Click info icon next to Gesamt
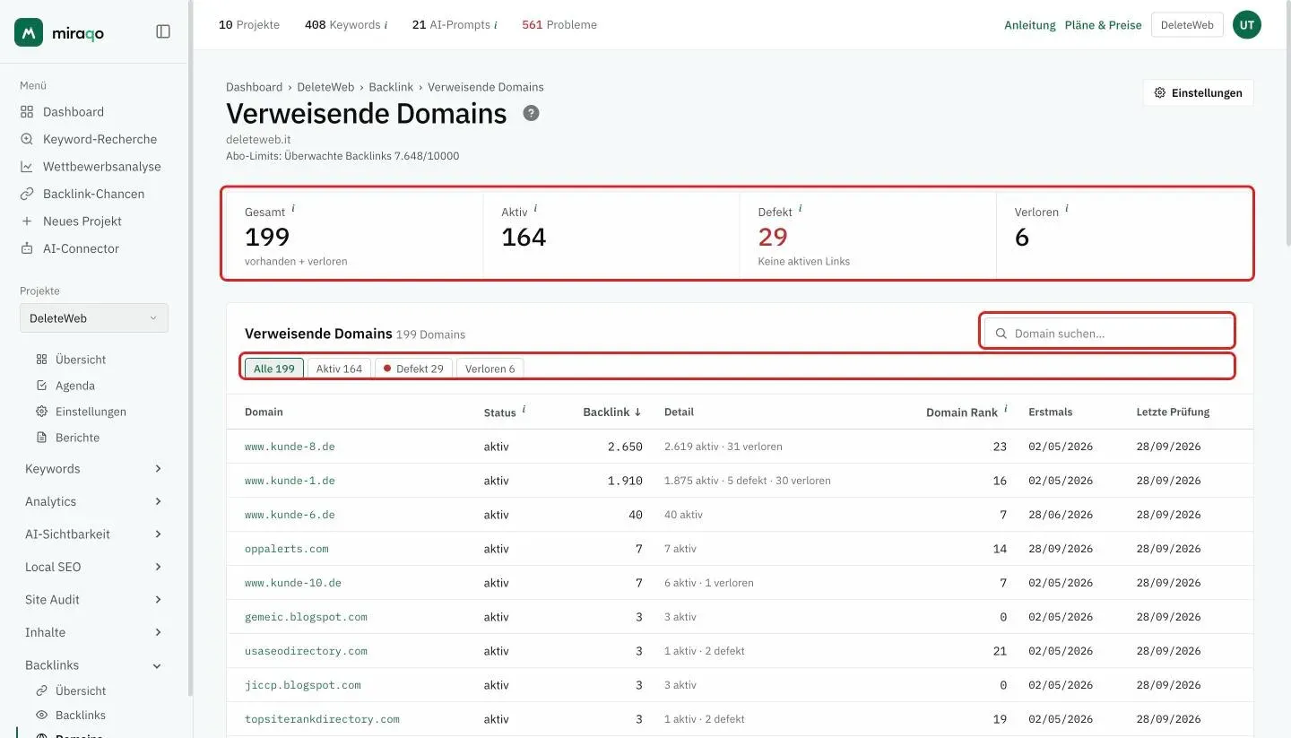Image resolution: width=1291 pixels, height=738 pixels. (293, 208)
